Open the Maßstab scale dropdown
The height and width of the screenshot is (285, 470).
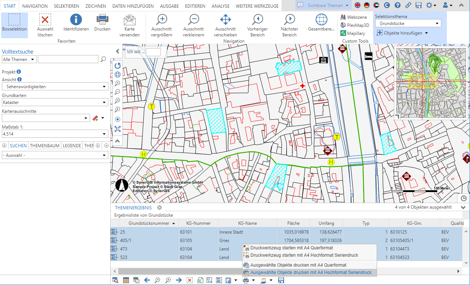point(55,134)
